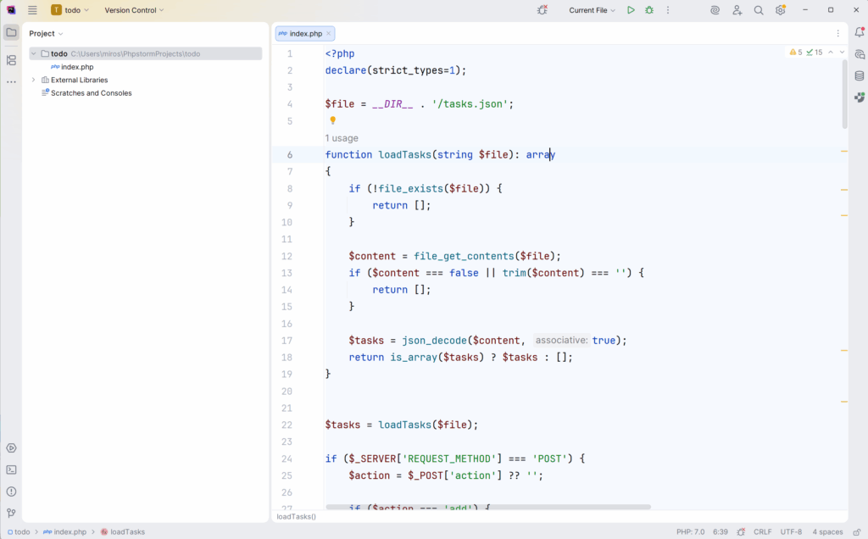Viewport: 868px width, 539px height.
Task: Open the Database tool window
Action: pos(860,75)
